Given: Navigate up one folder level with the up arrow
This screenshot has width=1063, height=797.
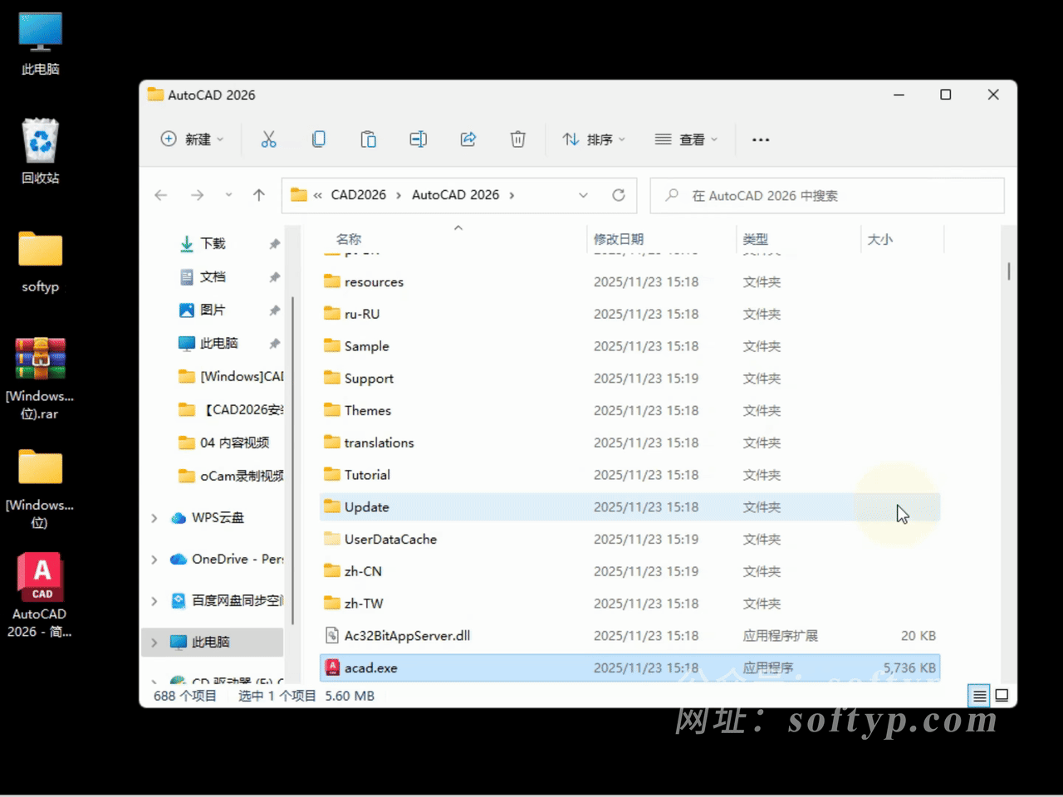Looking at the screenshot, I should pyautogui.click(x=258, y=195).
